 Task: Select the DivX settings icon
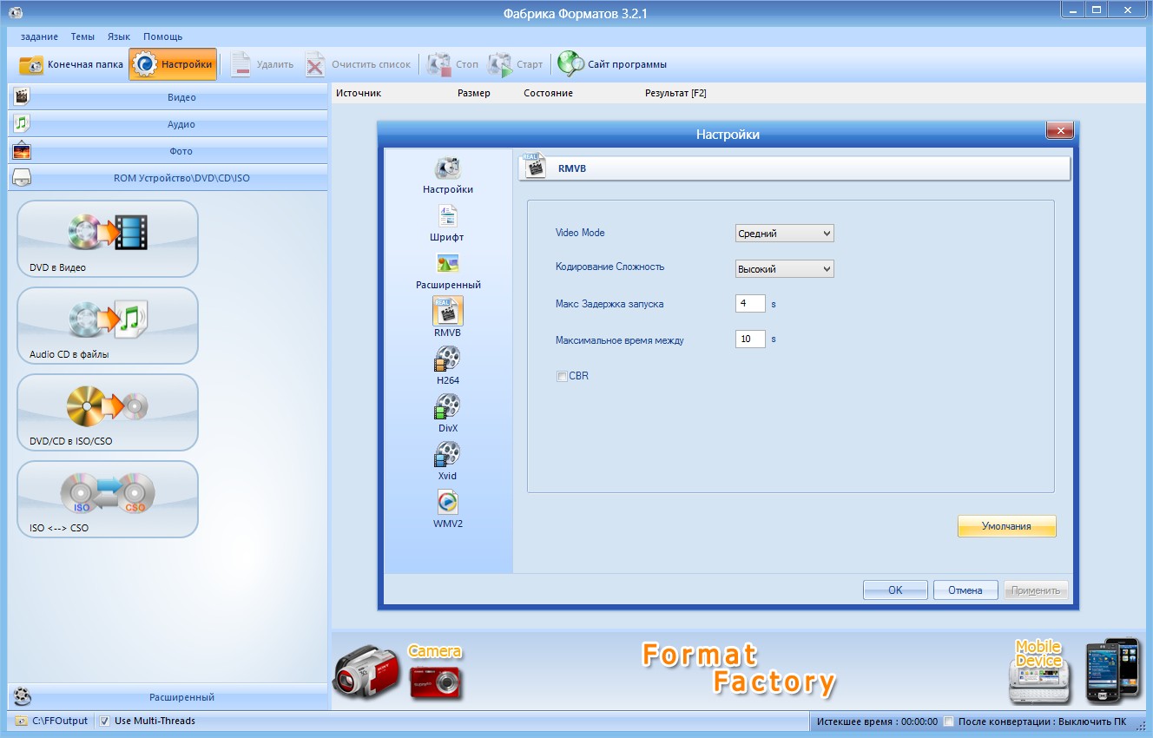(x=448, y=413)
